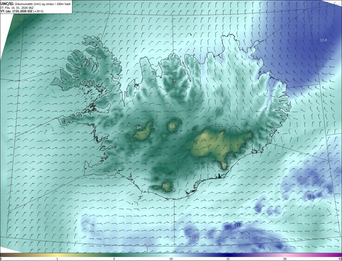Click the 13.4 value label
This screenshot has width=342, height=261.
tap(323, 40)
